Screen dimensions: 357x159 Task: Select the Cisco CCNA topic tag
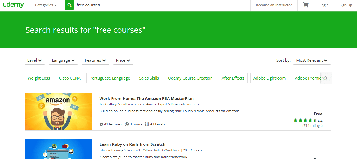point(70,78)
